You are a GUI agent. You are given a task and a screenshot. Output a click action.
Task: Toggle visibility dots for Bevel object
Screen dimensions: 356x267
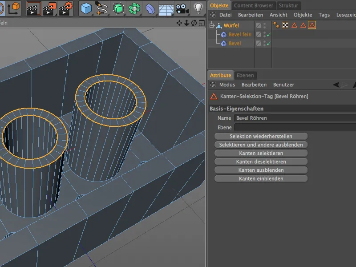click(x=264, y=43)
